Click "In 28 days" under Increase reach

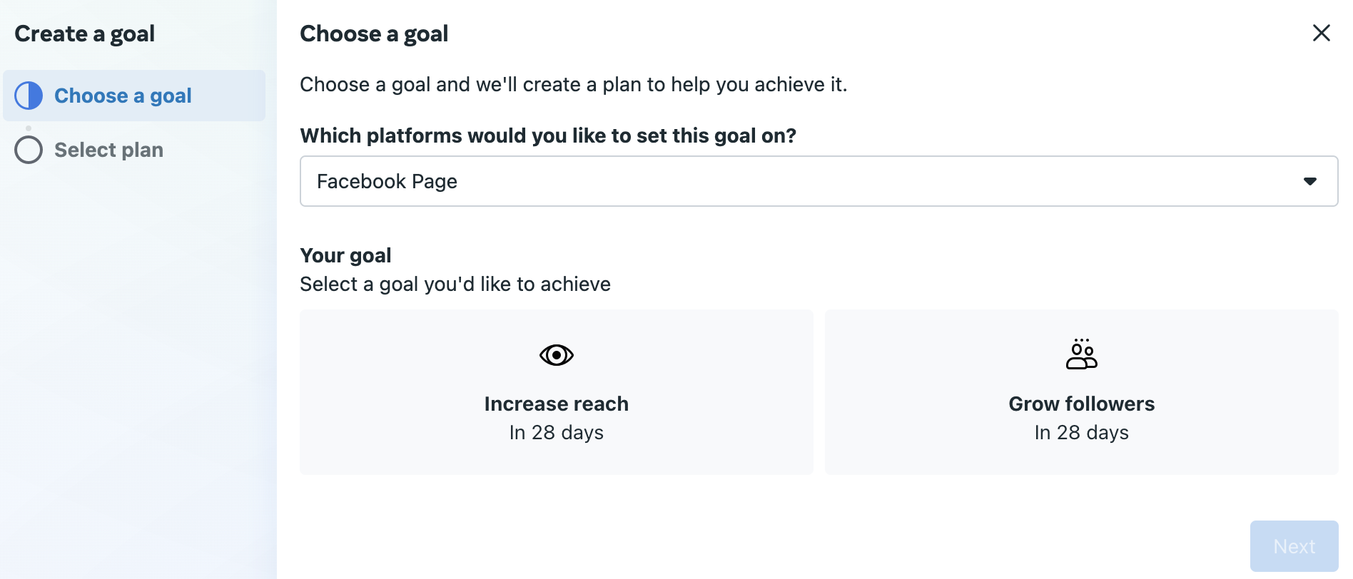(x=557, y=433)
